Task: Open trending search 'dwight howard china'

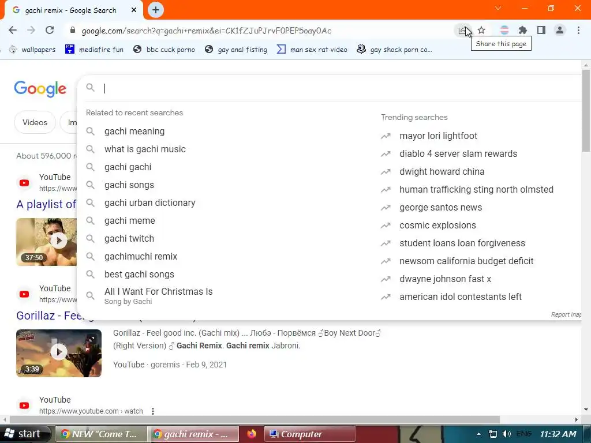Action: click(x=442, y=172)
